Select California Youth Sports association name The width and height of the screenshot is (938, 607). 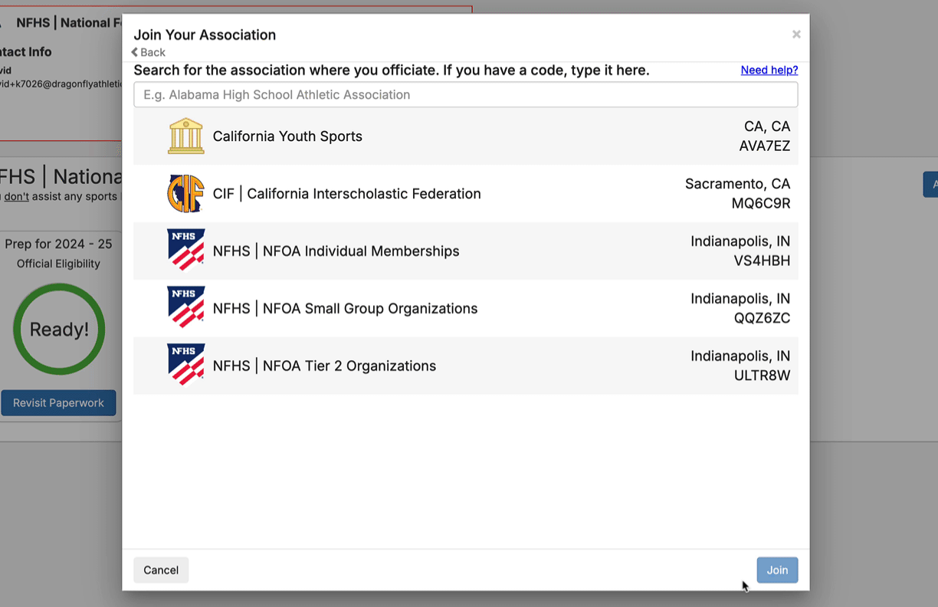(287, 136)
